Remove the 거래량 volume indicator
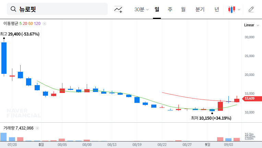Image resolution: width=262 pixels, height=148 pixels. click(37, 128)
